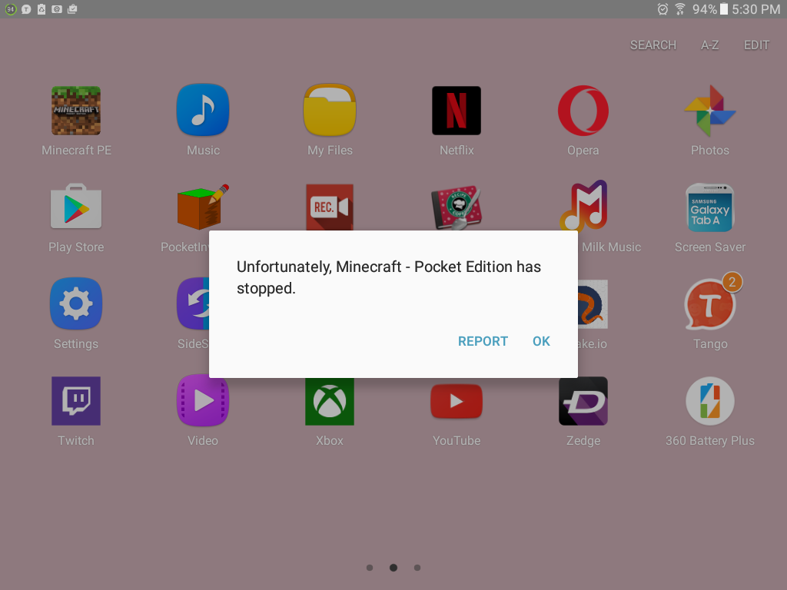Tap the Wi-Fi status icon
Image resolution: width=787 pixels, height=590 pixels.
(x=680, y=9)
